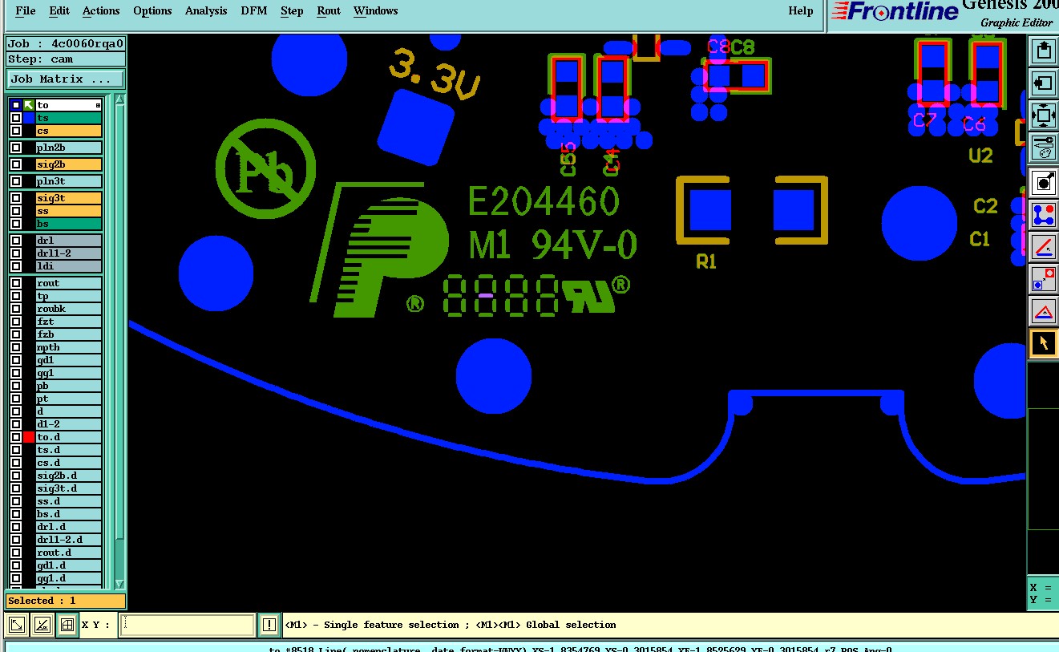Select the 'npth' layer name
The image size is (1059, 652).
tap(68, 347)
